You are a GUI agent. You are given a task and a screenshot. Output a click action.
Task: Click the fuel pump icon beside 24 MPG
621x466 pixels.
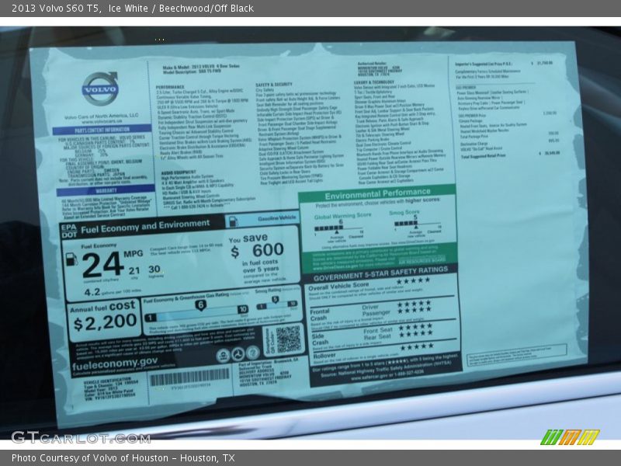click(72, 259)
